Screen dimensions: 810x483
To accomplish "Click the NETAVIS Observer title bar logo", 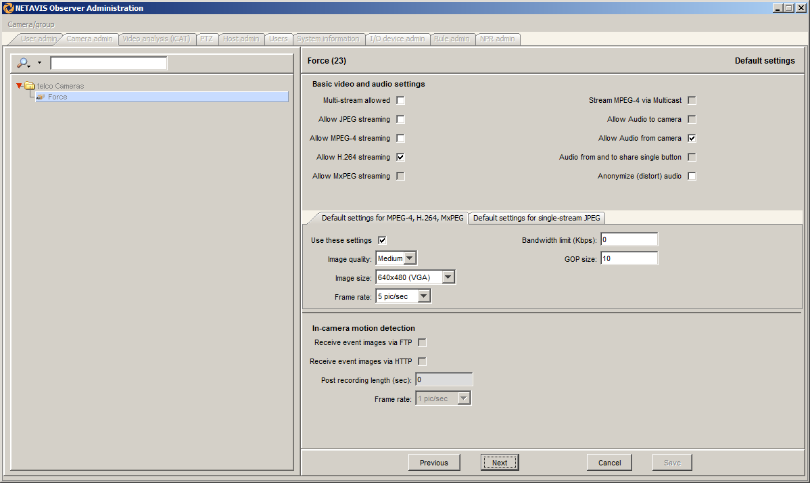I will click(8, 8).
